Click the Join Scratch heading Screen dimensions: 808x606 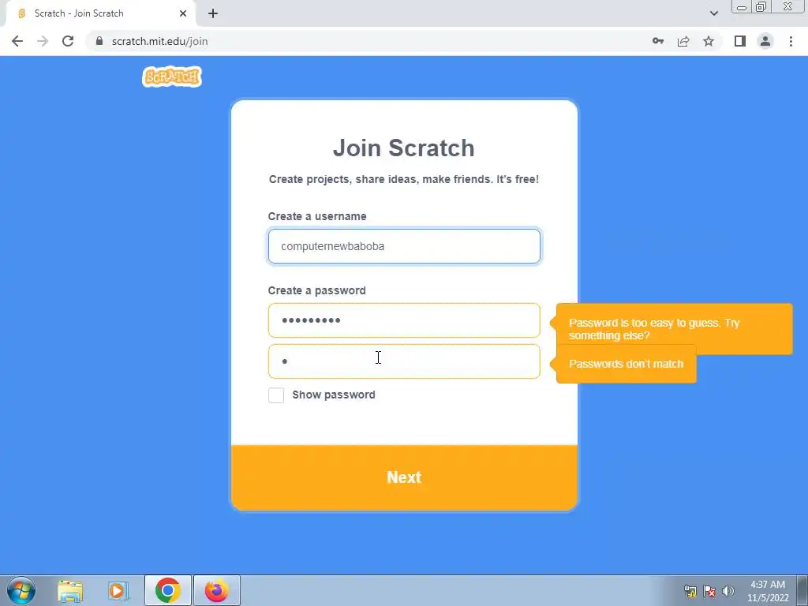pyautogui.click(x=403, y=148)
